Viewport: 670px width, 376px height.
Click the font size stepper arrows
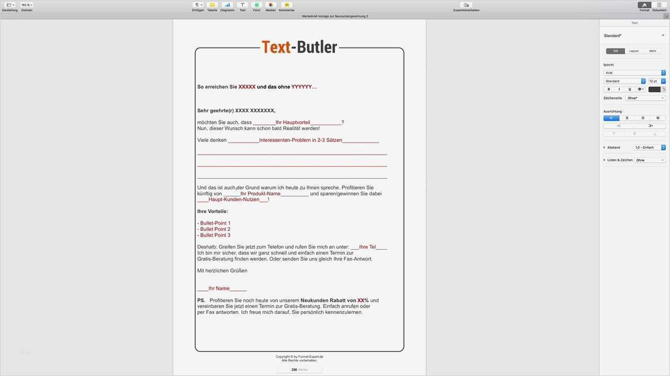tap(663, 81)
